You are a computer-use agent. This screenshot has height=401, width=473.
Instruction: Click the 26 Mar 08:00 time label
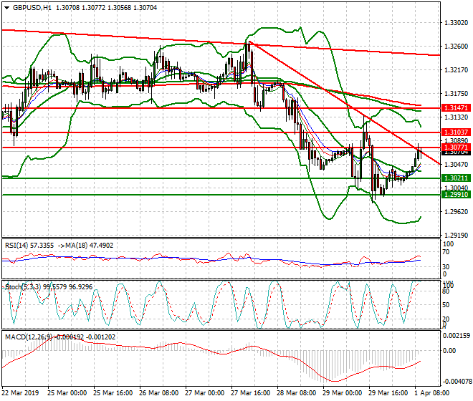[158, 393]
